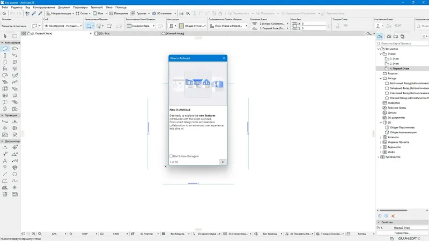The width and height of the screenshot is (429, 241).
Task: Click the home icon in the top toolbar
Action: (x=4, y=13)
